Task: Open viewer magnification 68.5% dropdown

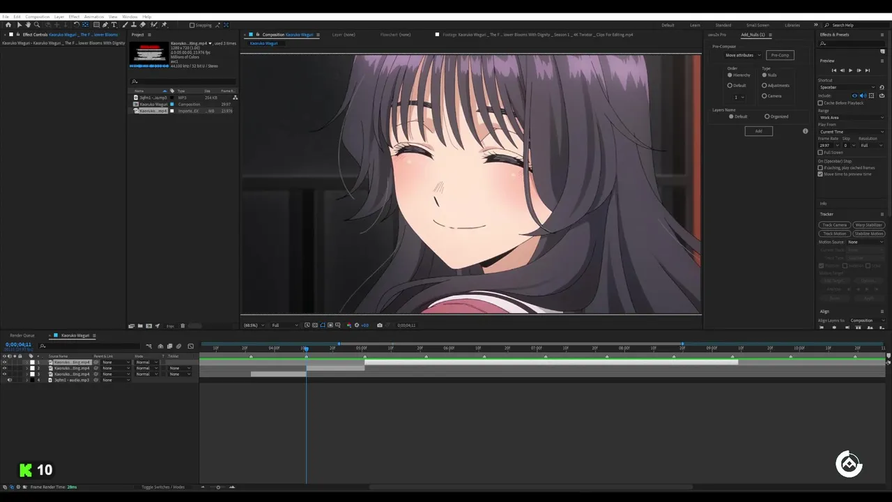Action: 253,325
